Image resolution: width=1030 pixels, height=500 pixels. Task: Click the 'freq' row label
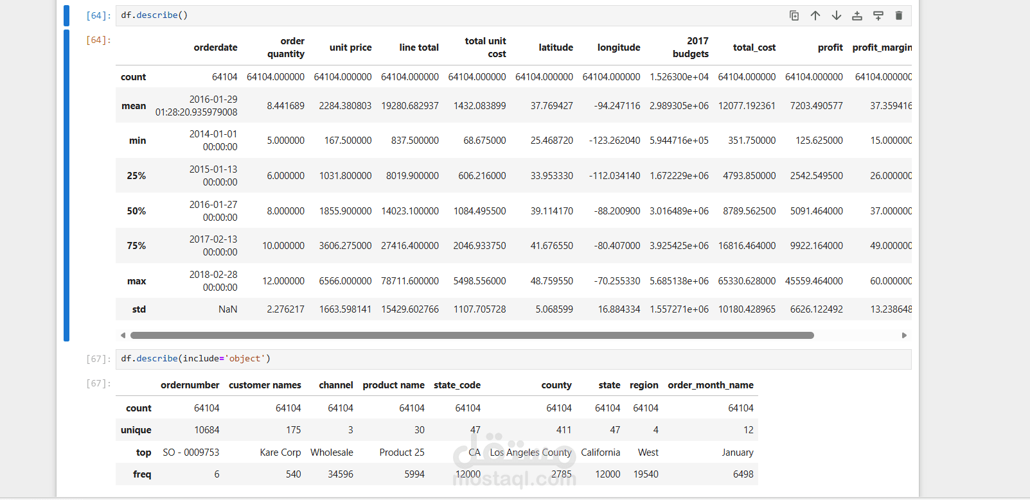click(x=142, y=474)
